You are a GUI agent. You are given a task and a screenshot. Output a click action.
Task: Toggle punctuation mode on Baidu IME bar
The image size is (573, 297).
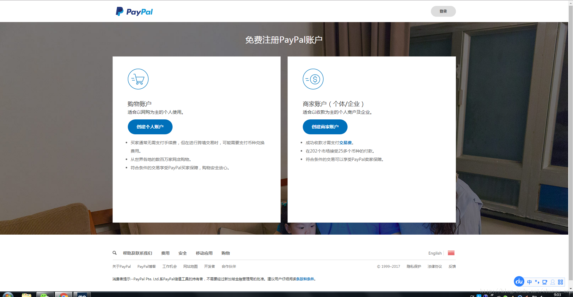click(x=537, y=282)
